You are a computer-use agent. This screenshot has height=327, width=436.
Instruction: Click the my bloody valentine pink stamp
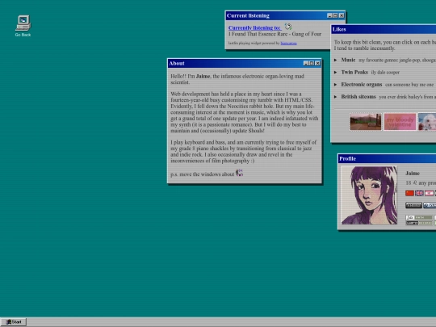tap(400, 122)
